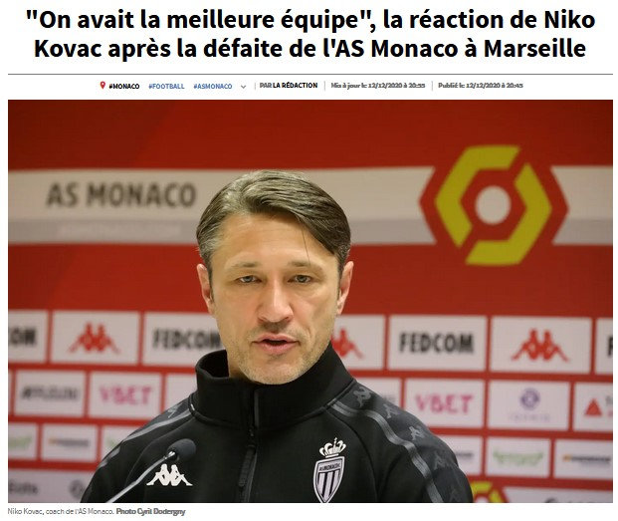Click the white Kappa logo on the jacket
This screenshot has width=618, height=521.
pos(169,475)
